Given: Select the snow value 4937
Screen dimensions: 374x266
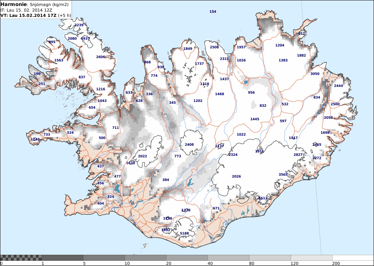Looking at the screenshot, I should click(85, 39).
